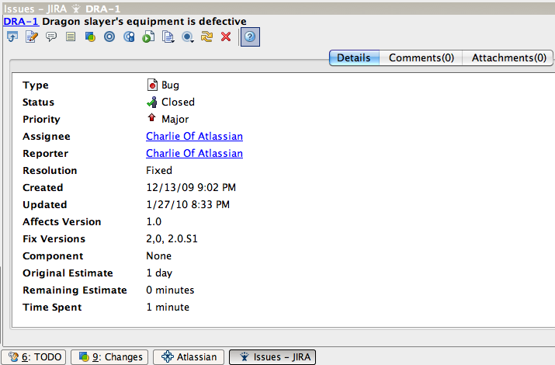555x365 pixels.
Task: Click the document with green play icon
Action: pyautogui.click(x=148, y=36)
